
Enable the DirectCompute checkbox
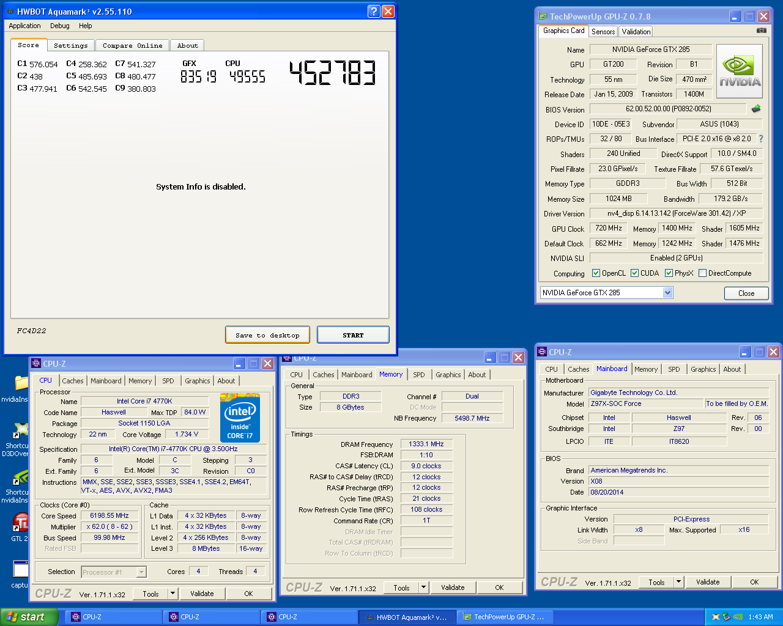[x=702, y=273]
